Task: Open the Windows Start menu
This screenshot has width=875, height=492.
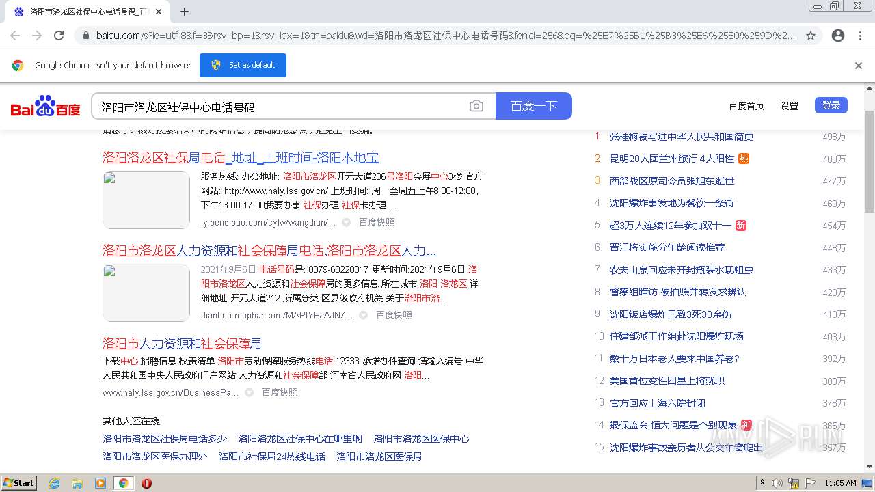Action: tap(19, 483)
